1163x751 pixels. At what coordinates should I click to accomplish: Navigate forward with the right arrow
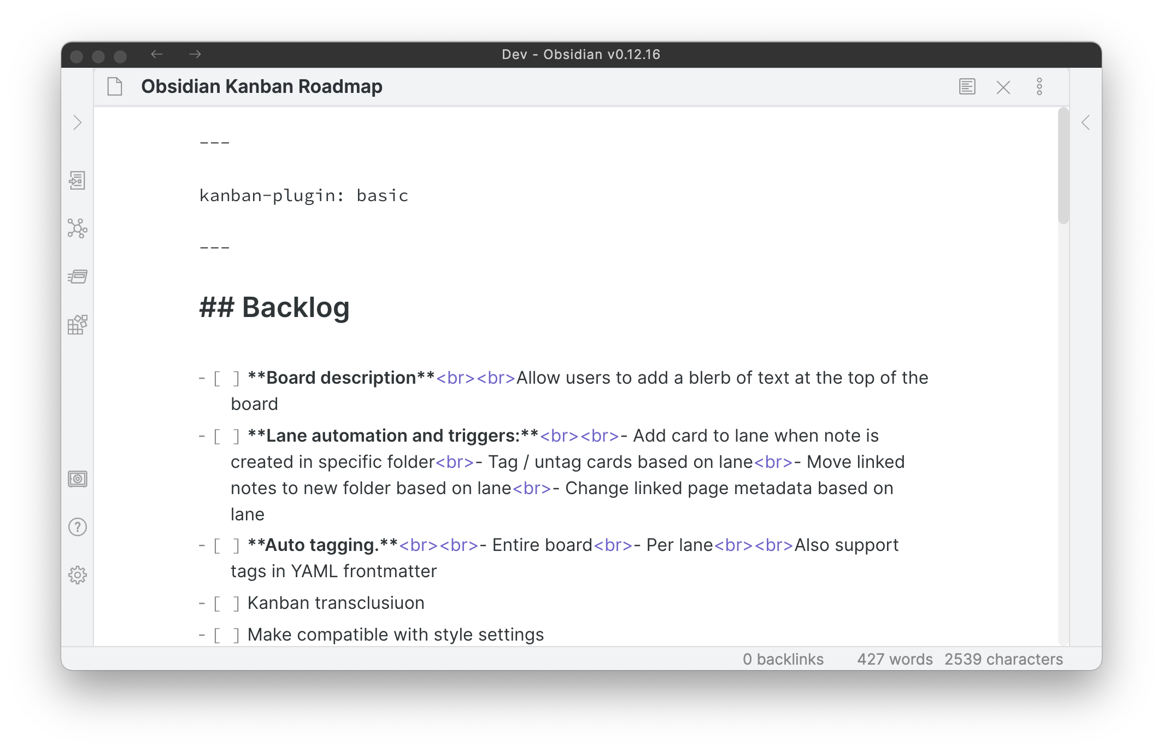click(195, 54)
